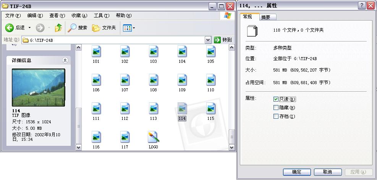Image resolution: width=377 pixels, height=180 pixels.
Task: Click the 多种类型 type value
Action: click(282, 48)
